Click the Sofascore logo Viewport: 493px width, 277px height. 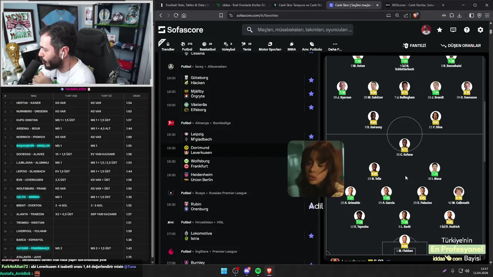tap(181, 30)
